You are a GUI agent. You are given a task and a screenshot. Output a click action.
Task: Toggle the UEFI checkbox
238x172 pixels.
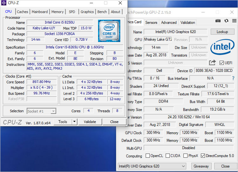(x=221, y=63)
